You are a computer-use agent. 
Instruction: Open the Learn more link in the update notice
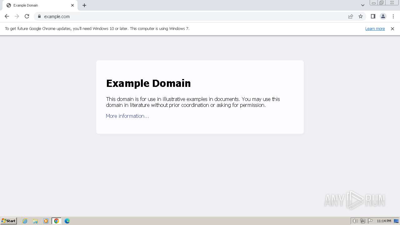pyautogui.click(x=375, y=28)
